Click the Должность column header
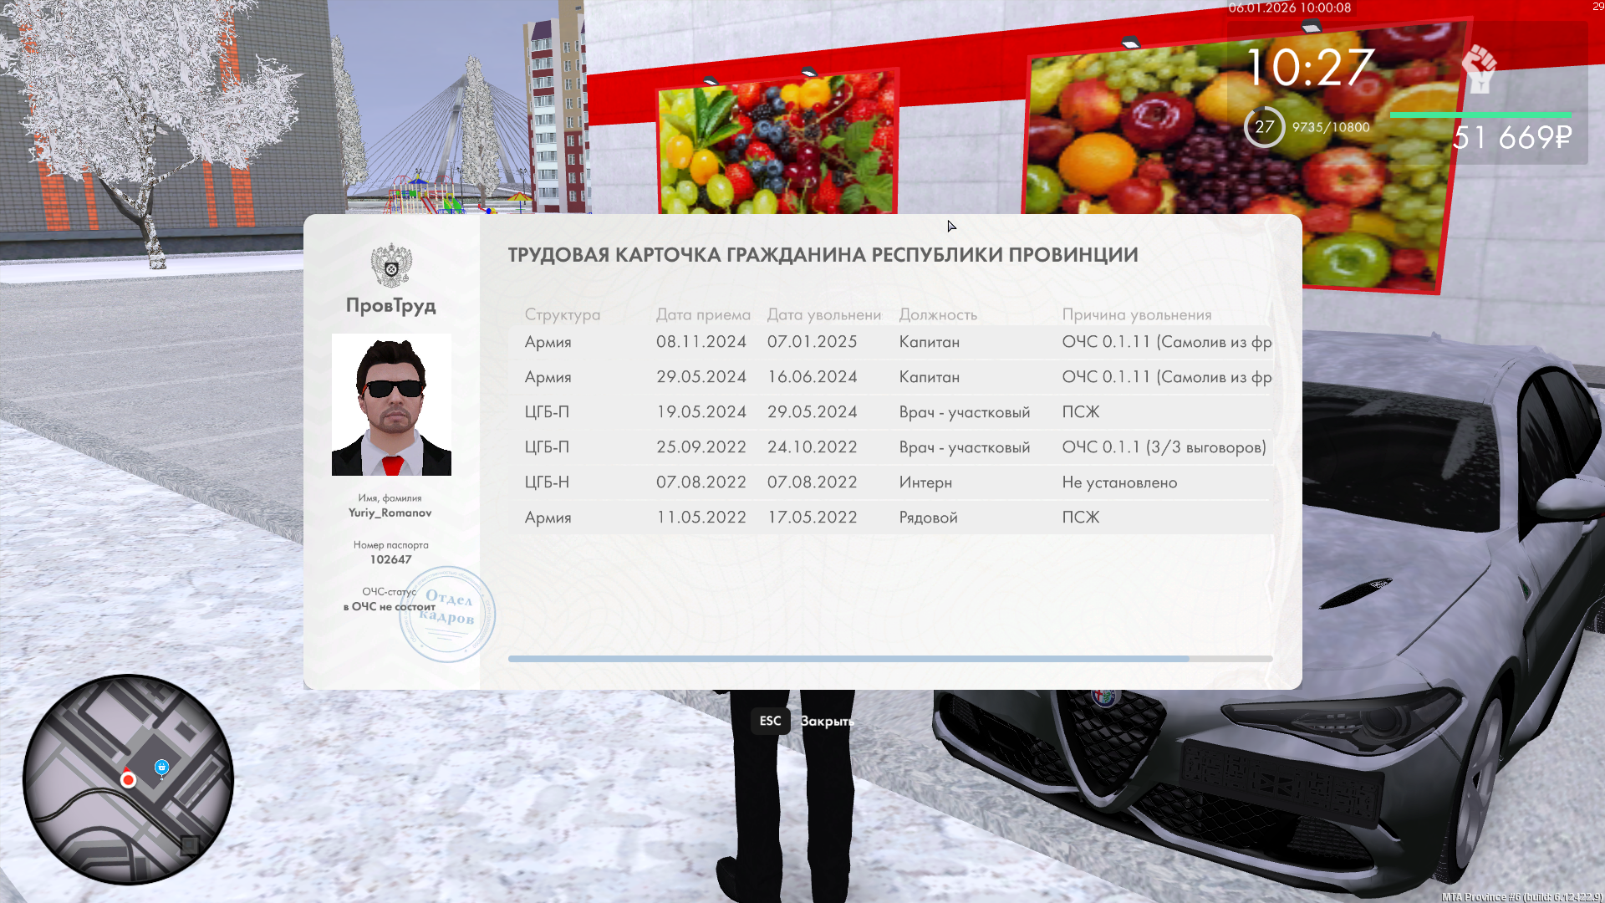Image resolution: width=1605 pixels, height=903 pixels. pyautogui.click(x=938, y=314)
